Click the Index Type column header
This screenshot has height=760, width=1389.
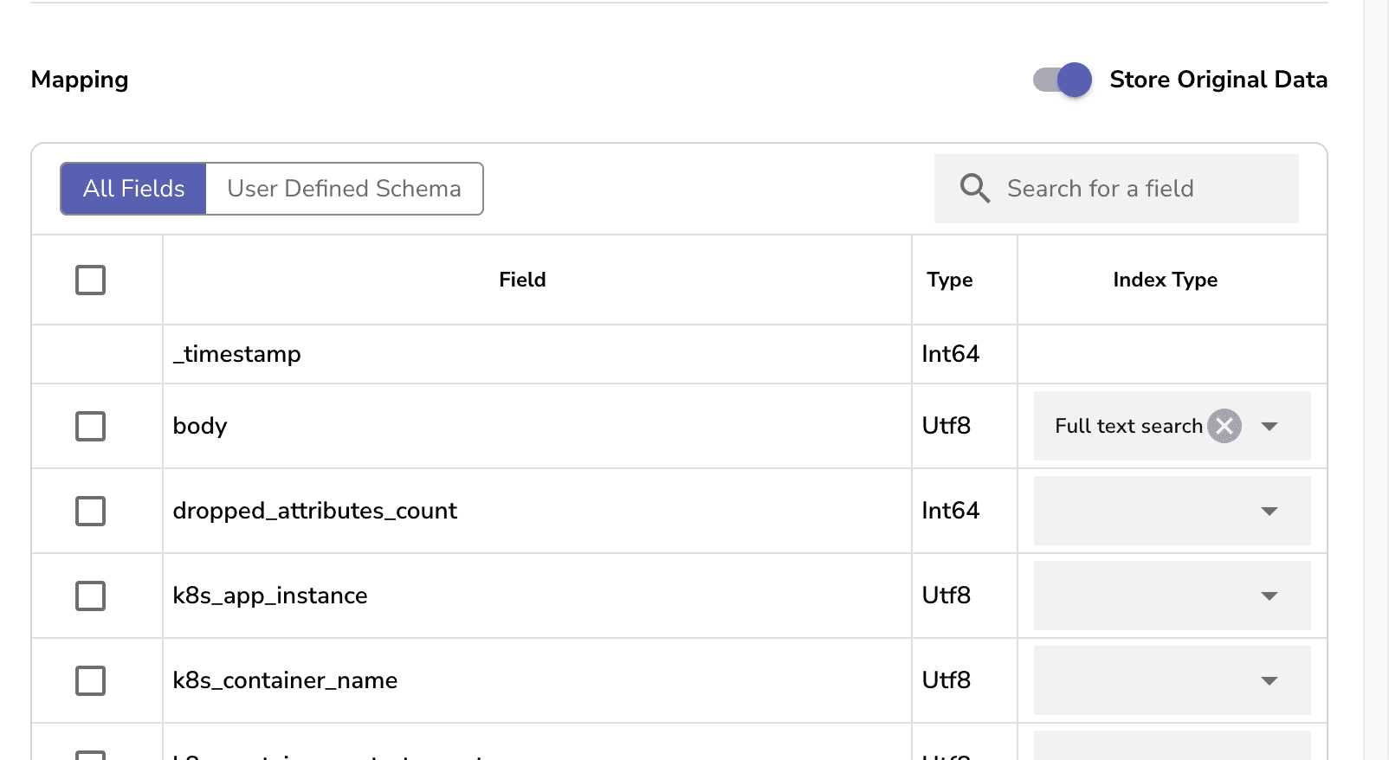[x=1165, y=280]
